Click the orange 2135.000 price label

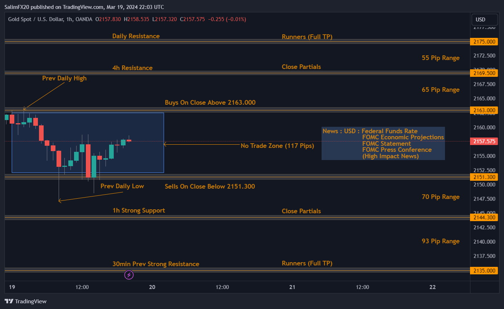click(484, 270)
